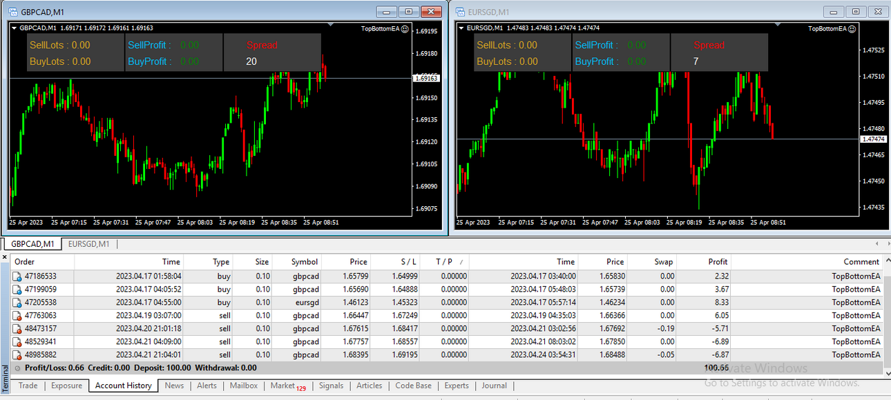Image resolution: width=891 pixels, height=400 pixels.
Task: Sort by the Swap column header
Action: point(652,262)
